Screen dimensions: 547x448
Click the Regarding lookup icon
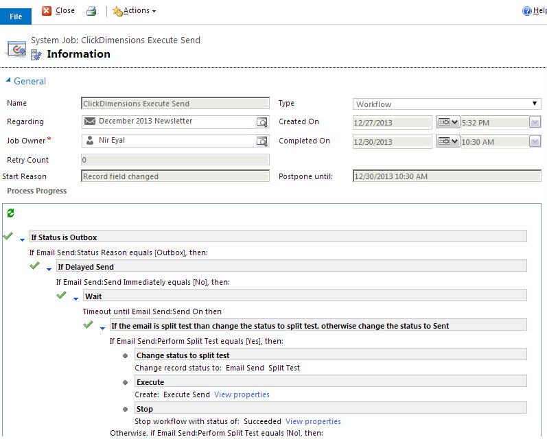[x=262, y=122]
